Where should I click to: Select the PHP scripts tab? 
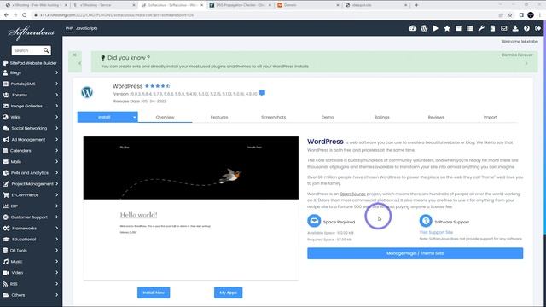click(x=69, y=28)
